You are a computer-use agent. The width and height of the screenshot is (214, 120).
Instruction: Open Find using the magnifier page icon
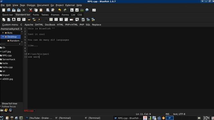[x=48, y=10]
